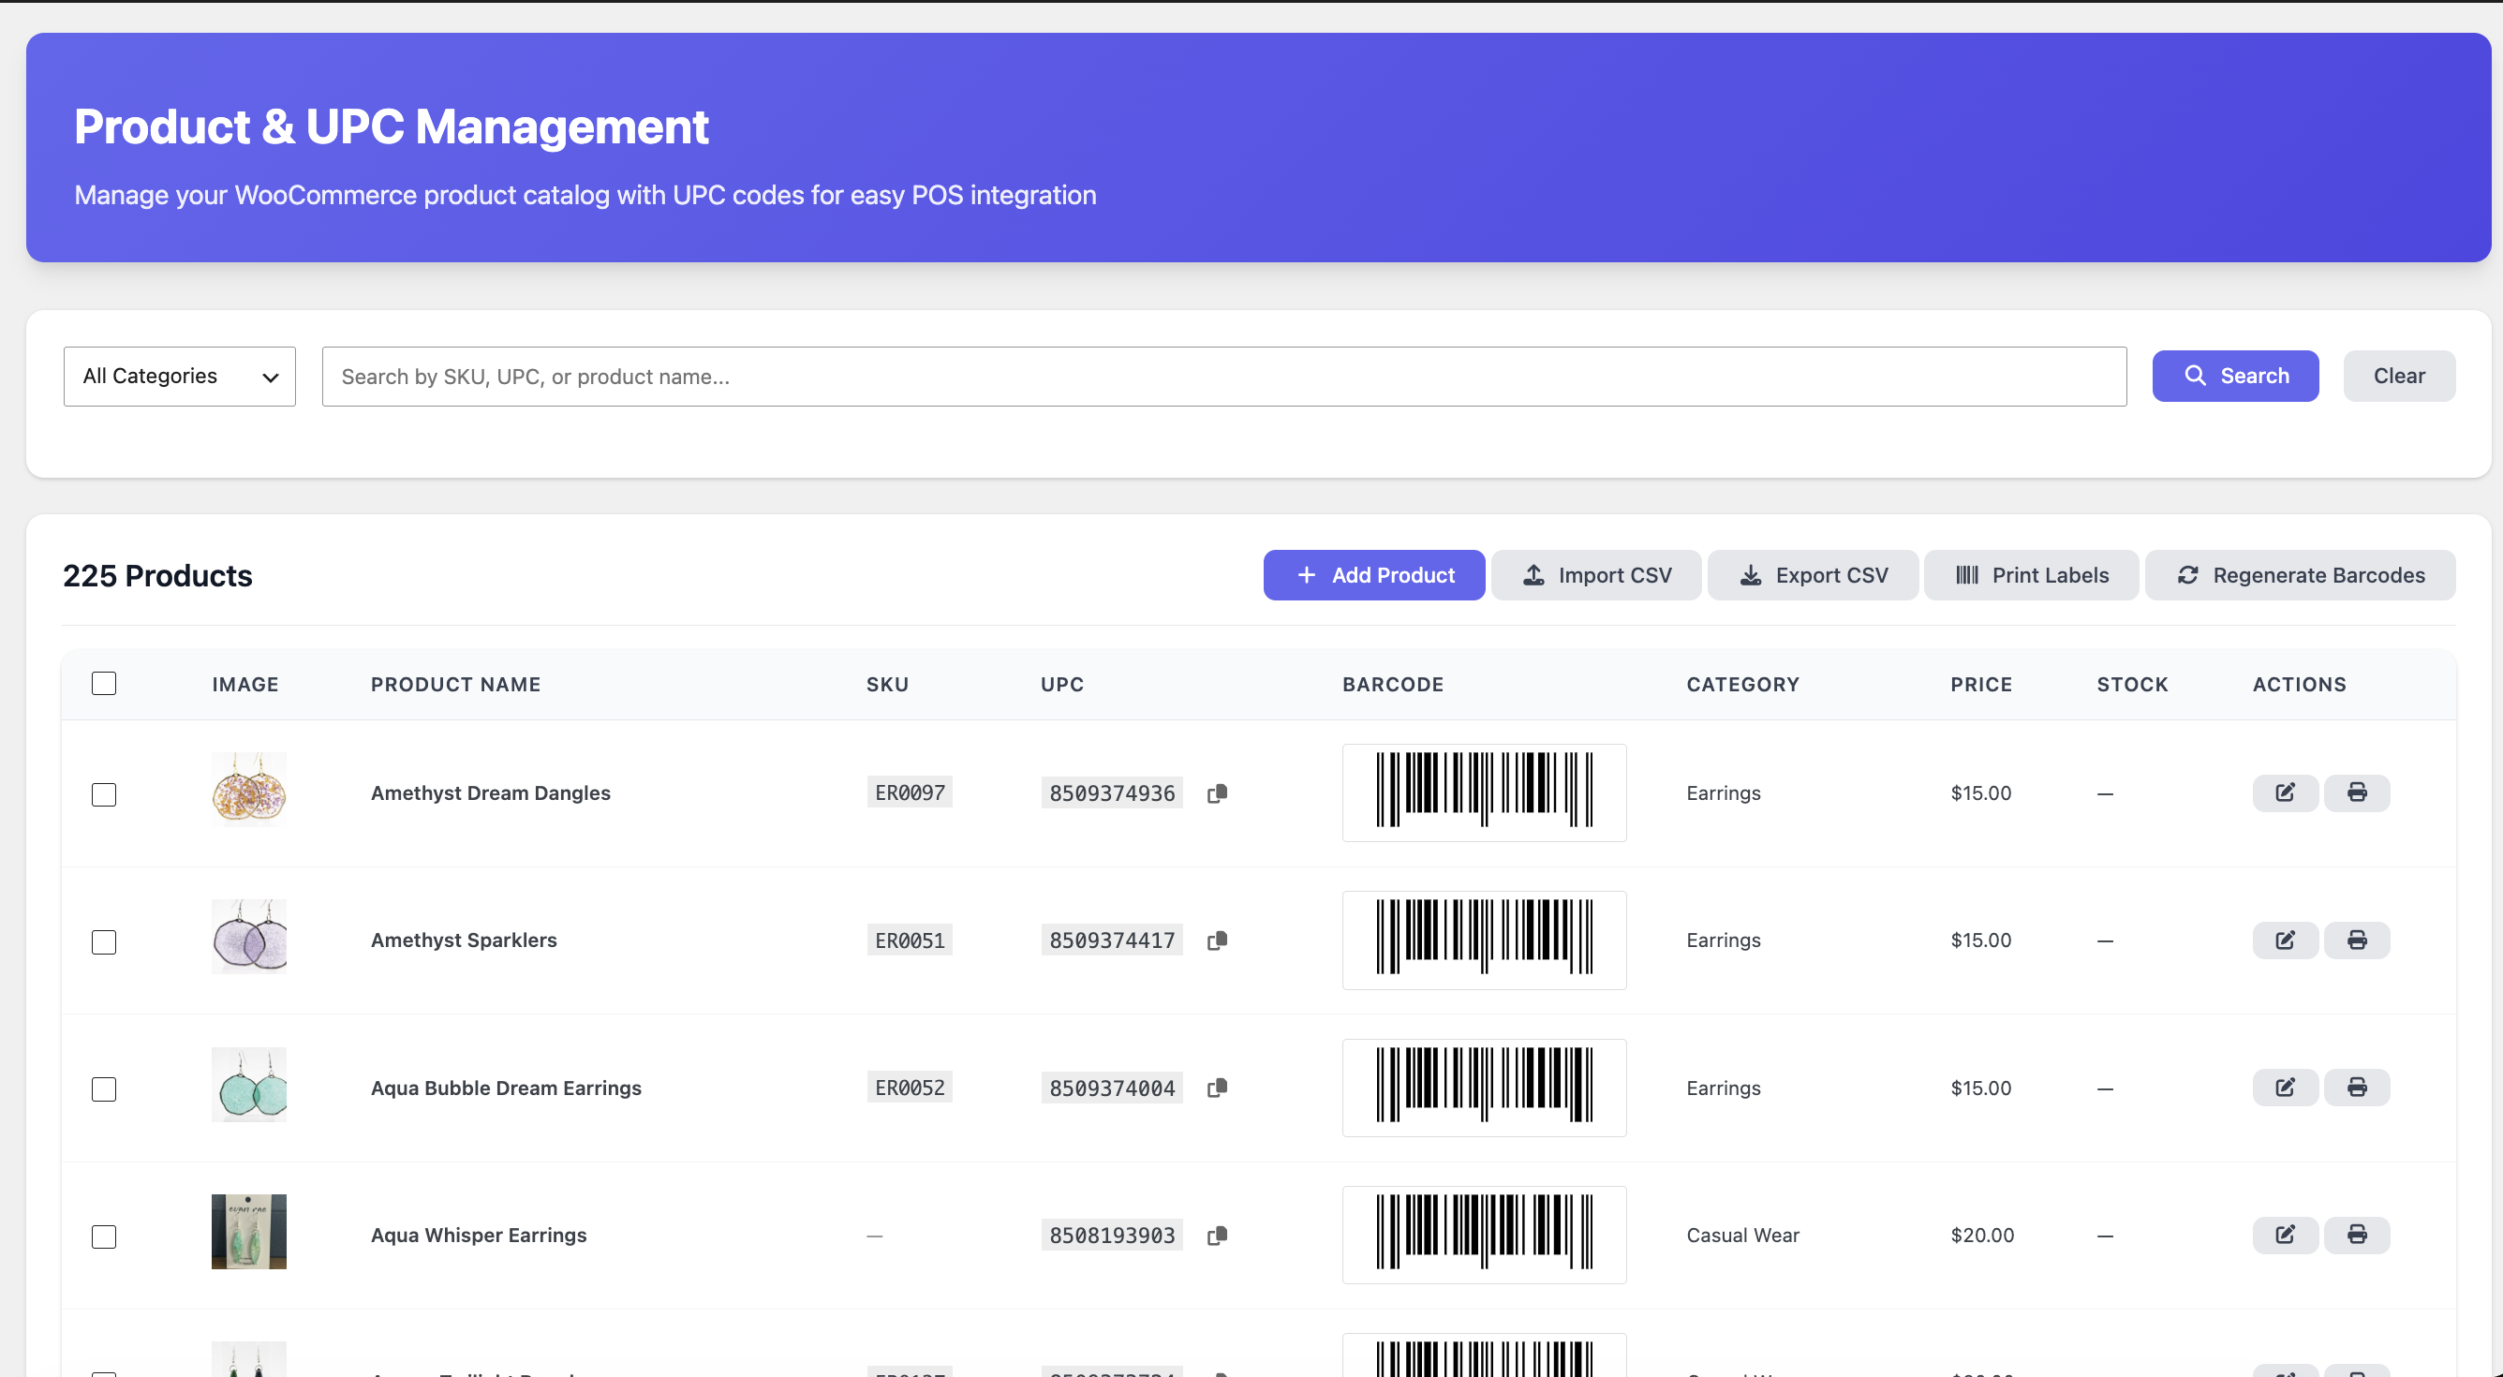The width and height of the screenshot is (2503, 1377).
Task: Select UPC value 8509374004
Action: pos(1112,1088)
